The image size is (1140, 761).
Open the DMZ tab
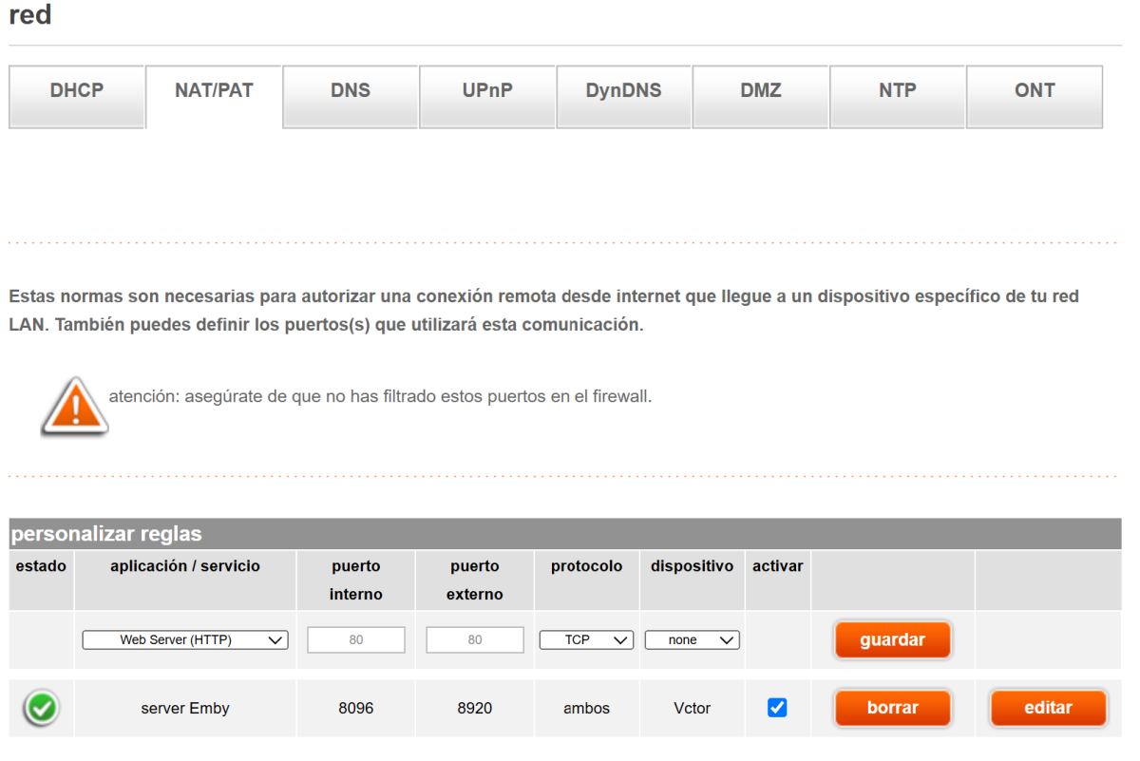pos(760,96)
